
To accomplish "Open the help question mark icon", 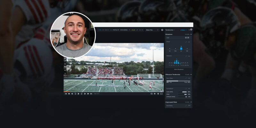I will [x=162, y=30].
